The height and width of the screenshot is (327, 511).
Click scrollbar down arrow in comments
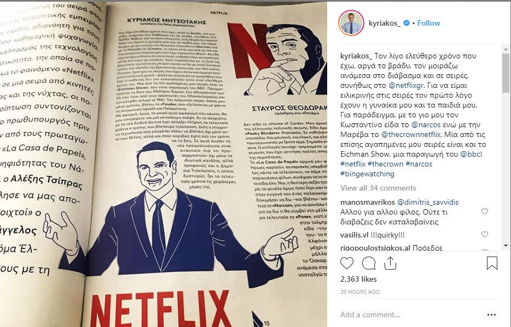point(506,246)
